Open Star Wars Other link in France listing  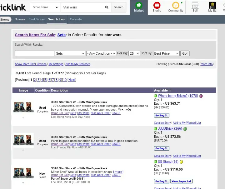click(x=101, y=144)
